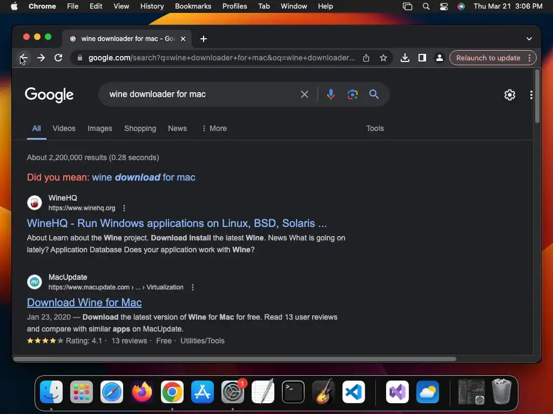Open Terminal from the Dock
This screenshot has width=553, height=414.
pyautogui.click(x=293, y=392)
